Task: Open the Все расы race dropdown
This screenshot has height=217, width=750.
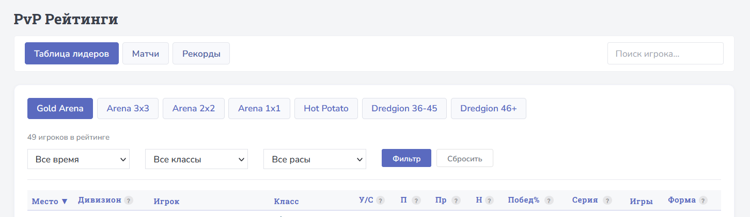Action: (315, 159)
